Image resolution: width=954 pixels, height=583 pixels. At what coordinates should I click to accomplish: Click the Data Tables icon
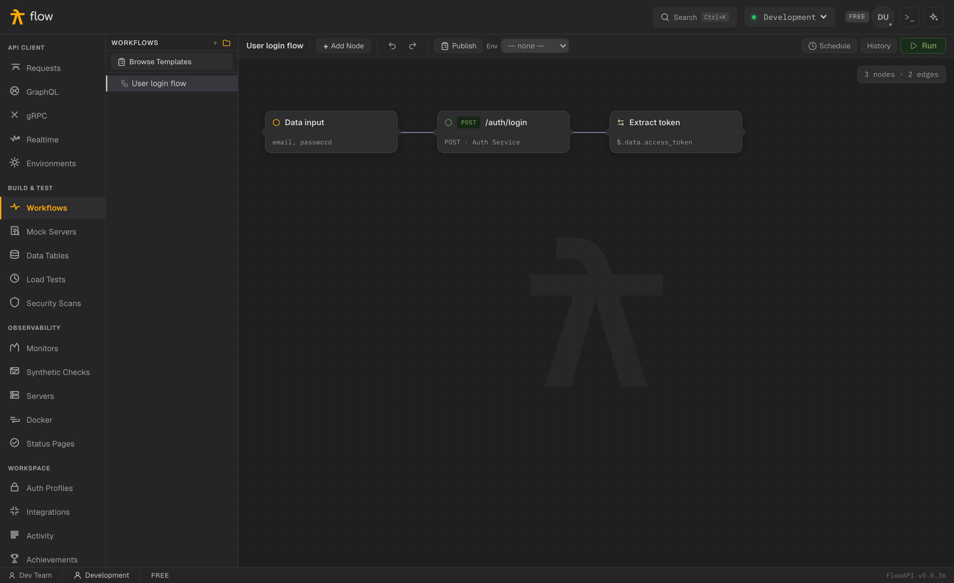(15, 255)
